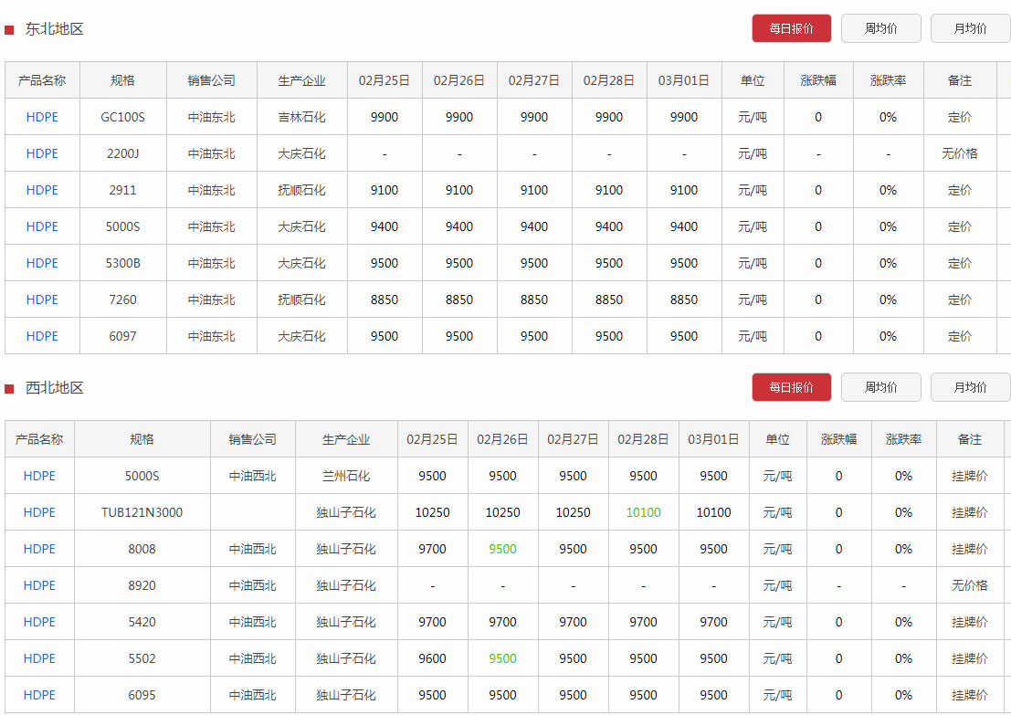1011x715 pixels.
Task: Click 02月25日 price 8850 in 7260 row
Action: [384, 300]
